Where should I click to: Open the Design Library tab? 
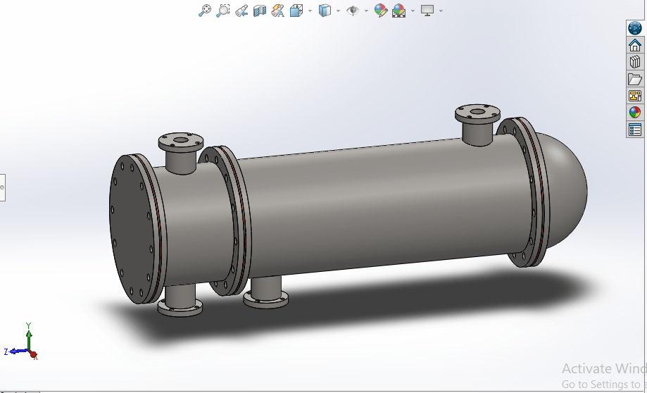tap(635, 62)
